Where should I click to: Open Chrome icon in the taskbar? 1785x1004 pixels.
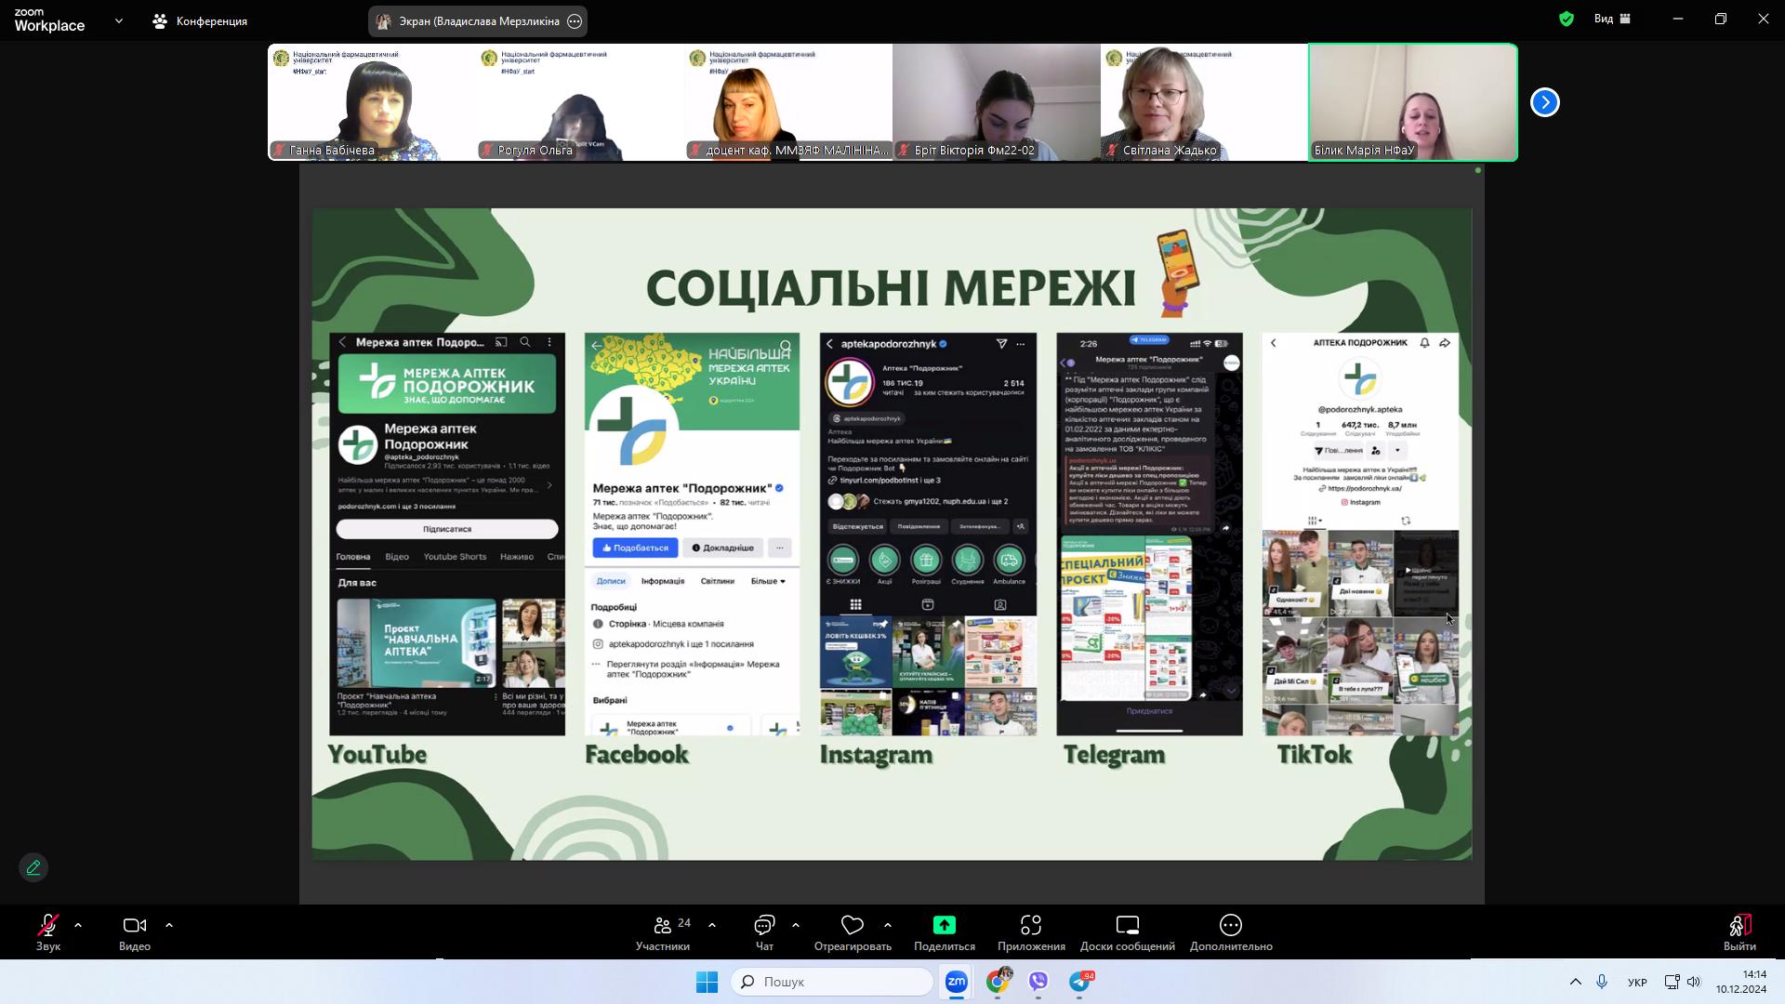pyautogui.click(x=998, y=982)
